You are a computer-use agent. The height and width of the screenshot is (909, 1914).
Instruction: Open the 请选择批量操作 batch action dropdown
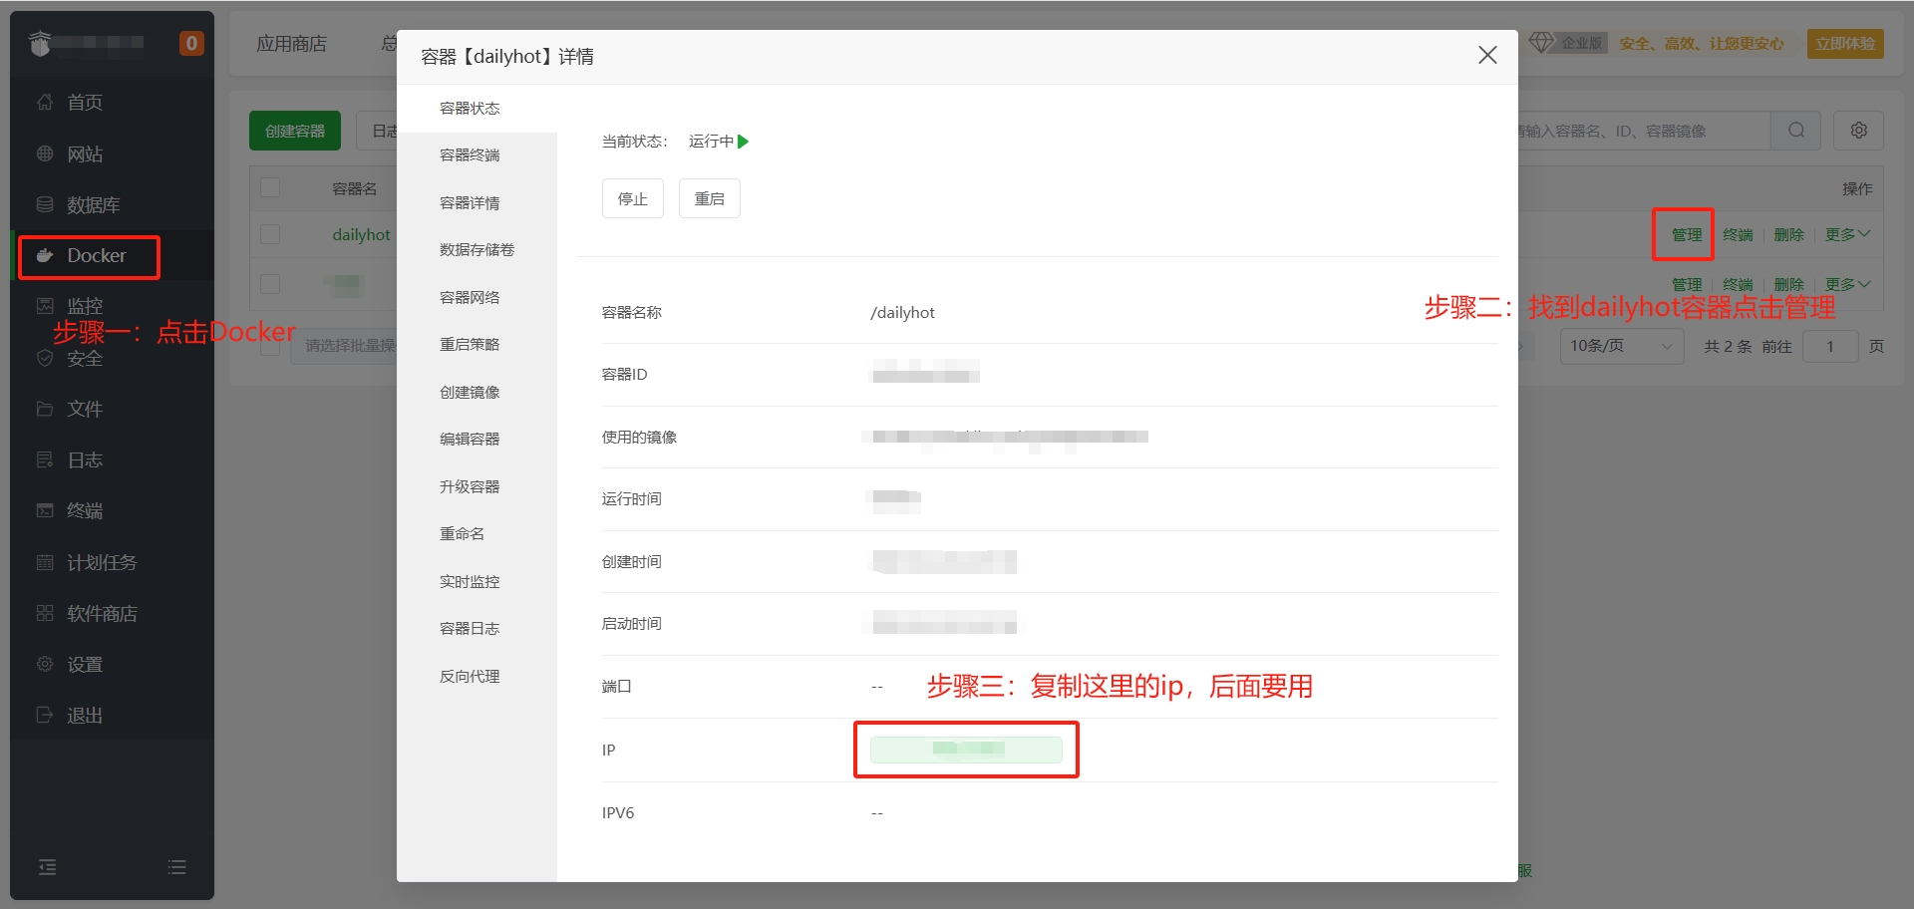coord(349,346)
